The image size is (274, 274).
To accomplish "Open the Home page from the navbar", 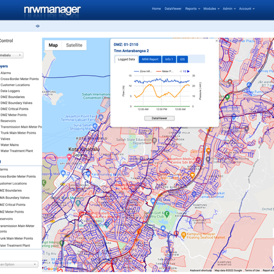I will click(156, 8).
